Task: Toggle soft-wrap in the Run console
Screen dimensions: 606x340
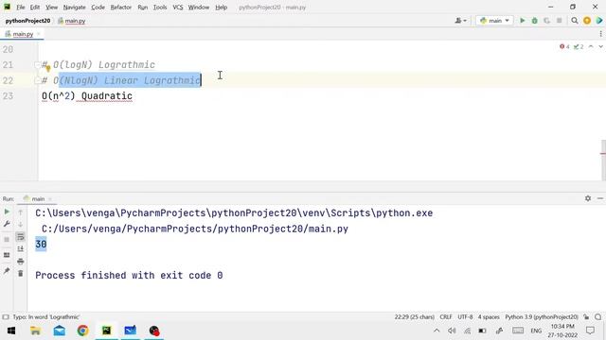Action: [x=21, y=237]
